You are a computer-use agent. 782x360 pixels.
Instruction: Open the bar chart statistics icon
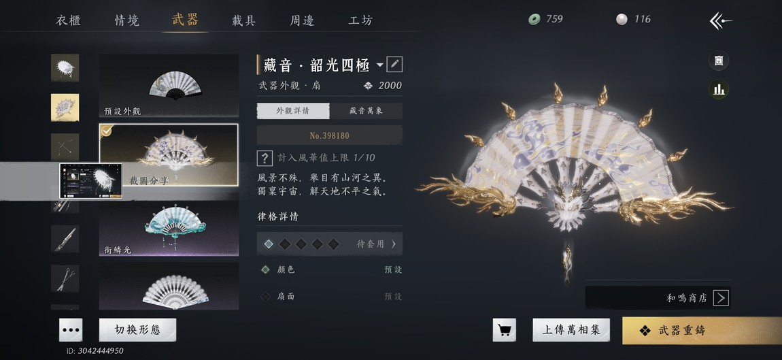tap(719, 89)
